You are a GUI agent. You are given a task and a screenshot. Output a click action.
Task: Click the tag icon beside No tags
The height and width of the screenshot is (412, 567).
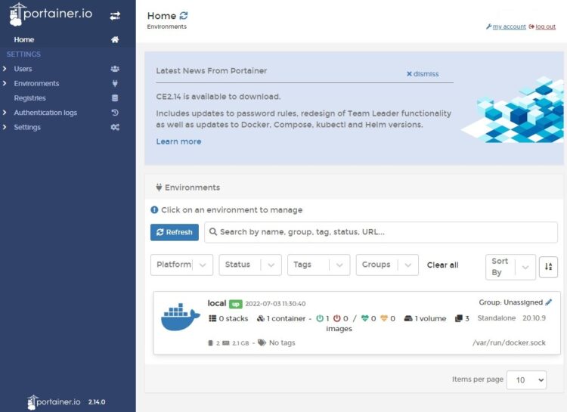(262, 342)
